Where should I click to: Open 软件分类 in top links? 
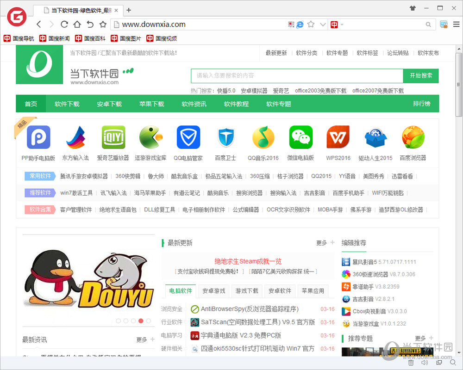tap(307, 53)
